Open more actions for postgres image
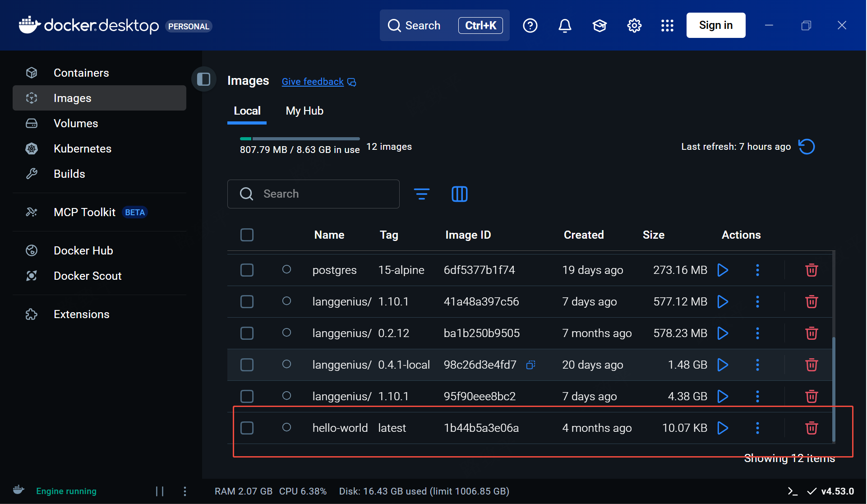Viewport: 867px width, 504px height. pos(757,270)
